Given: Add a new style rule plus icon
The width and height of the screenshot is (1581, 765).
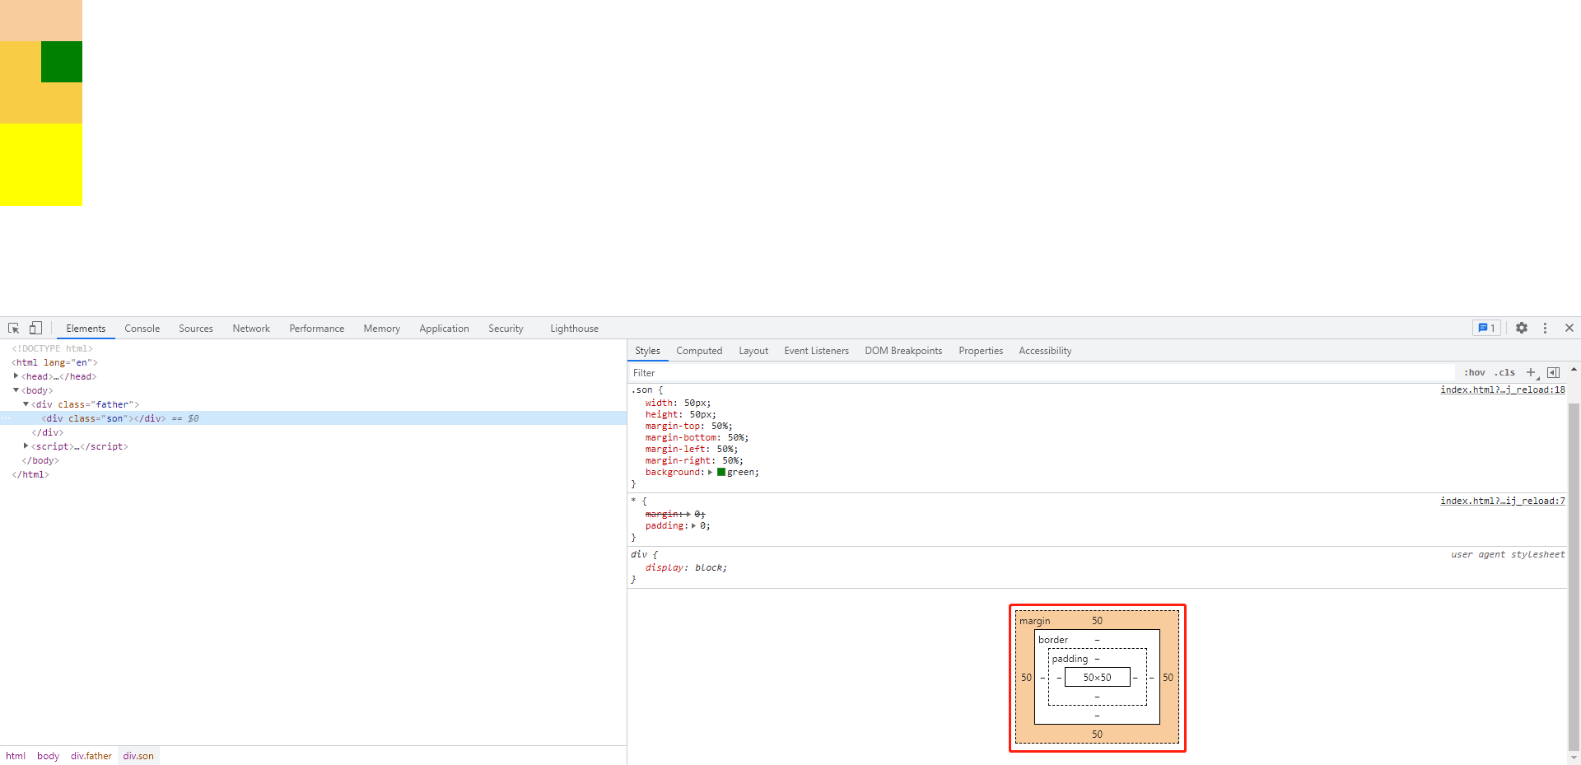Looking at the screenshot, I should (x=1531, y=372).
